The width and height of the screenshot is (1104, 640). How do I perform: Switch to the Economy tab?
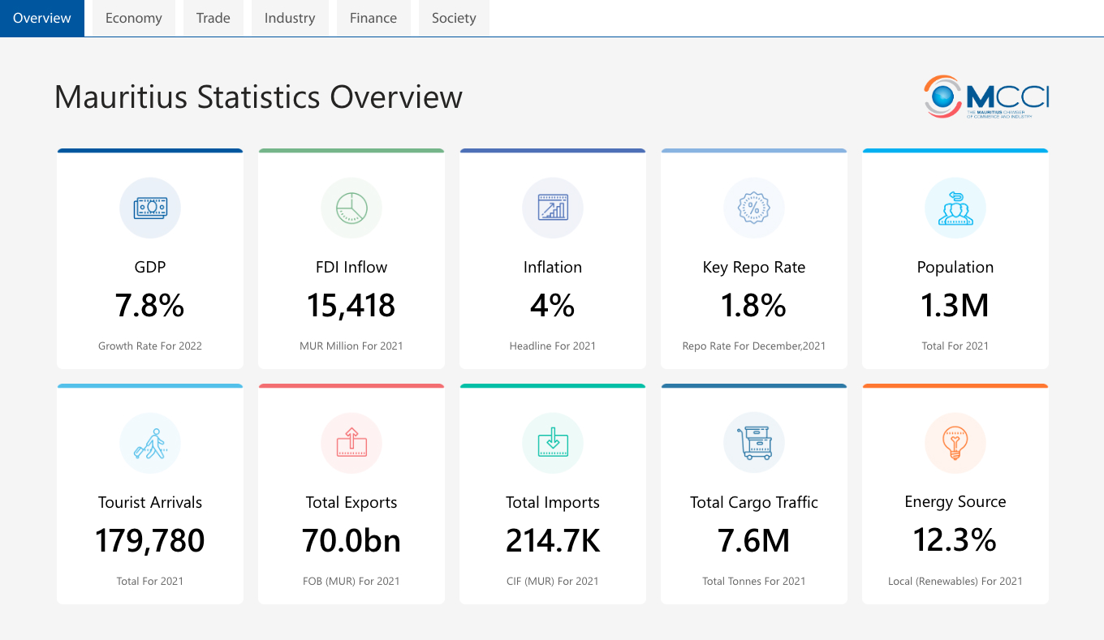[134, 18]
